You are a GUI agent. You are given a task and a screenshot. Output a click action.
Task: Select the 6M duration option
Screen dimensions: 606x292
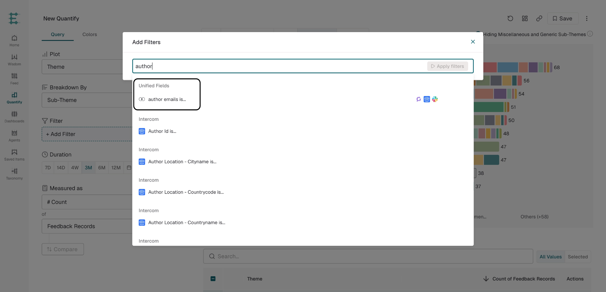pyautogui.click(x=102, y=168)
